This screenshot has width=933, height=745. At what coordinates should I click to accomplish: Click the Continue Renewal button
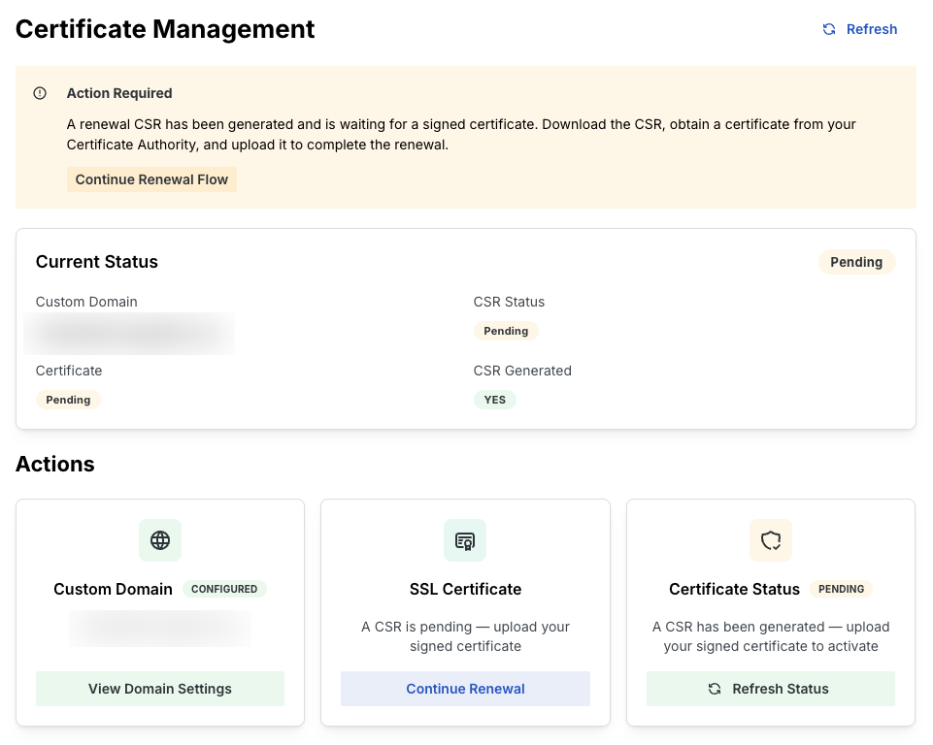tap(465, 689)
